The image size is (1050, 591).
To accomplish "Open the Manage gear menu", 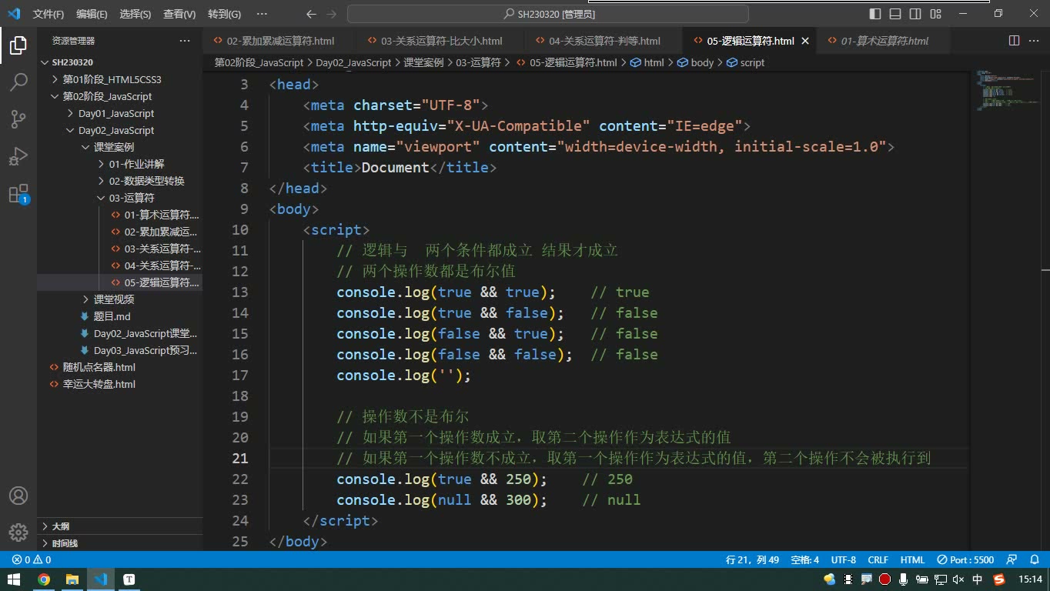I will coord(18,532).
